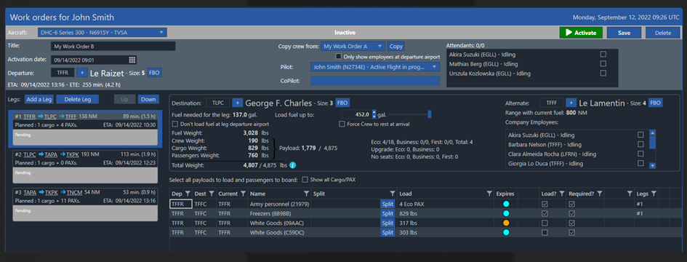Click the plus button next to departure TFFR

point(82,73)
